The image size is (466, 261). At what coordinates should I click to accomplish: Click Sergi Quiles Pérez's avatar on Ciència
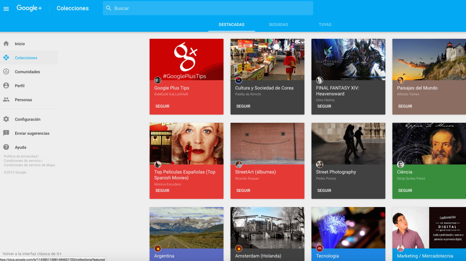(x=400, y=164)
